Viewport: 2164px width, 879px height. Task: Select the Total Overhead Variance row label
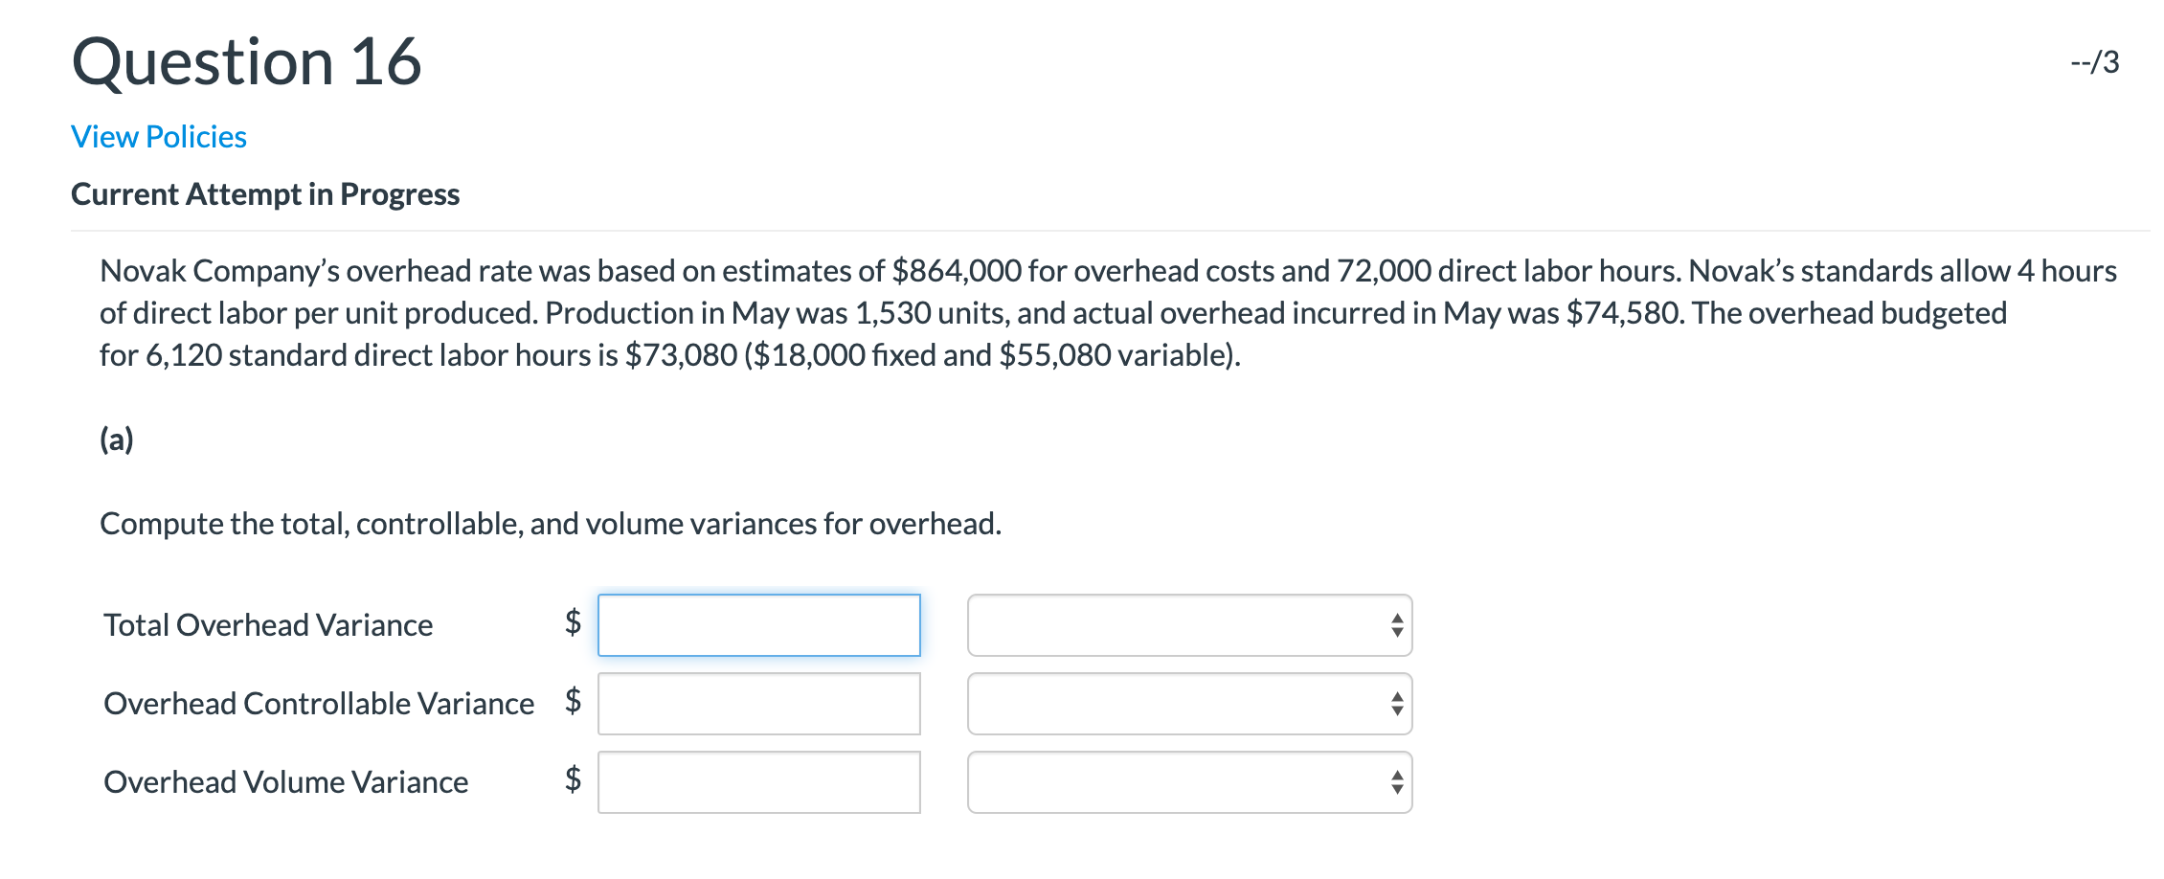point(267,624)
